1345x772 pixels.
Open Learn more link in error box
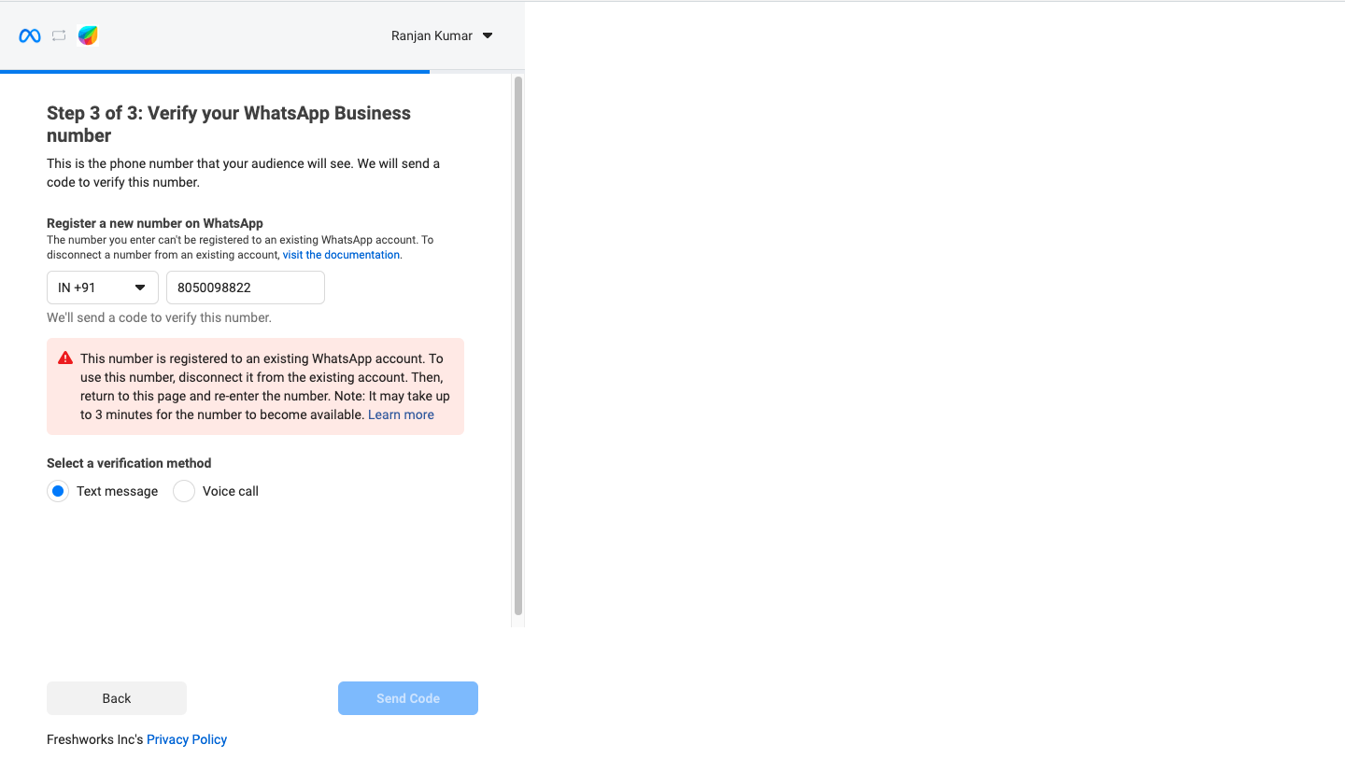point(401,414)
